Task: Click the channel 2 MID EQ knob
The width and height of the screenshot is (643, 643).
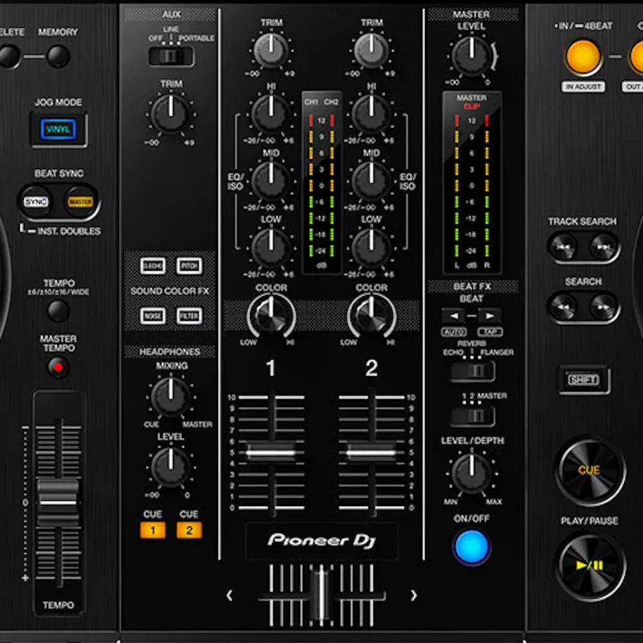Action: click(371, 181)
